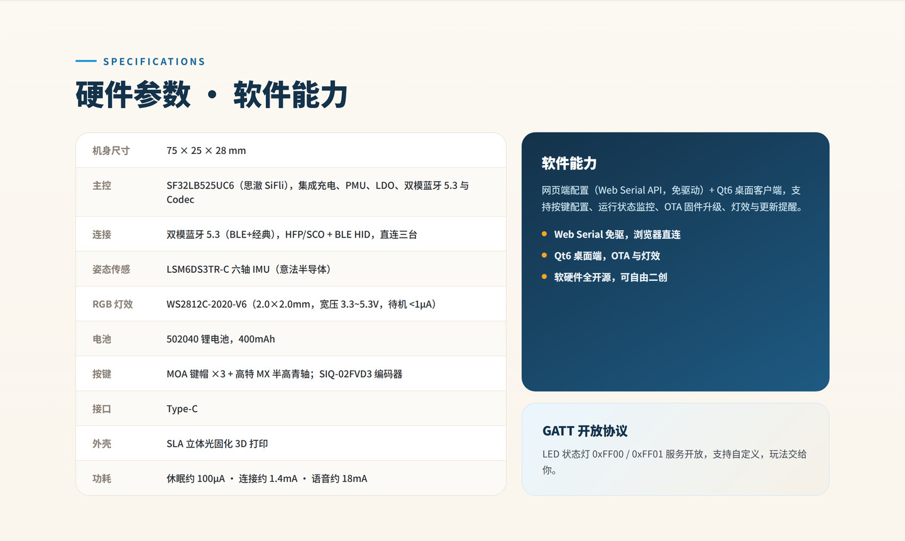
Task: Click the 网页端配置 description paragraph
Action: point(672,199)
